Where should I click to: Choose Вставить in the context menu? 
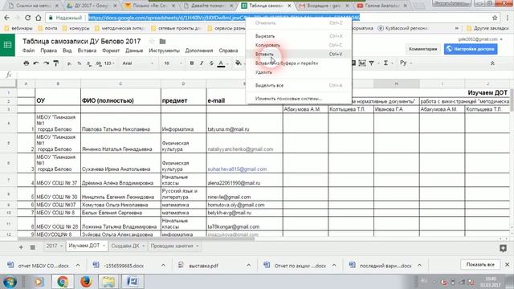tap(299, 54)
